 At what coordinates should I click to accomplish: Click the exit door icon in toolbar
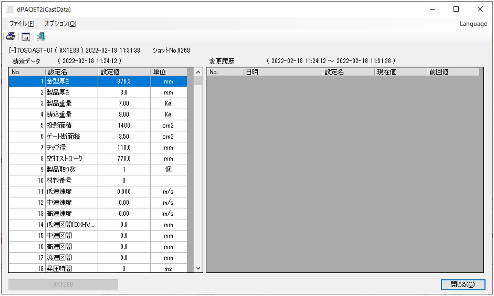(x=41, y=37)
